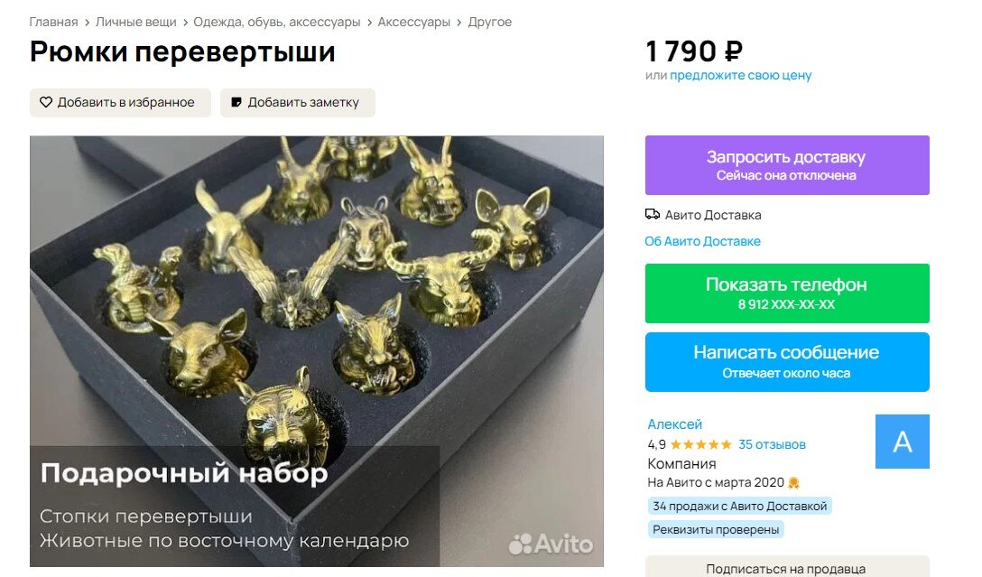This screenshot has width=982, height=577.
Task: Click Написать сообщение button
Action: click(x=787, y=362)
